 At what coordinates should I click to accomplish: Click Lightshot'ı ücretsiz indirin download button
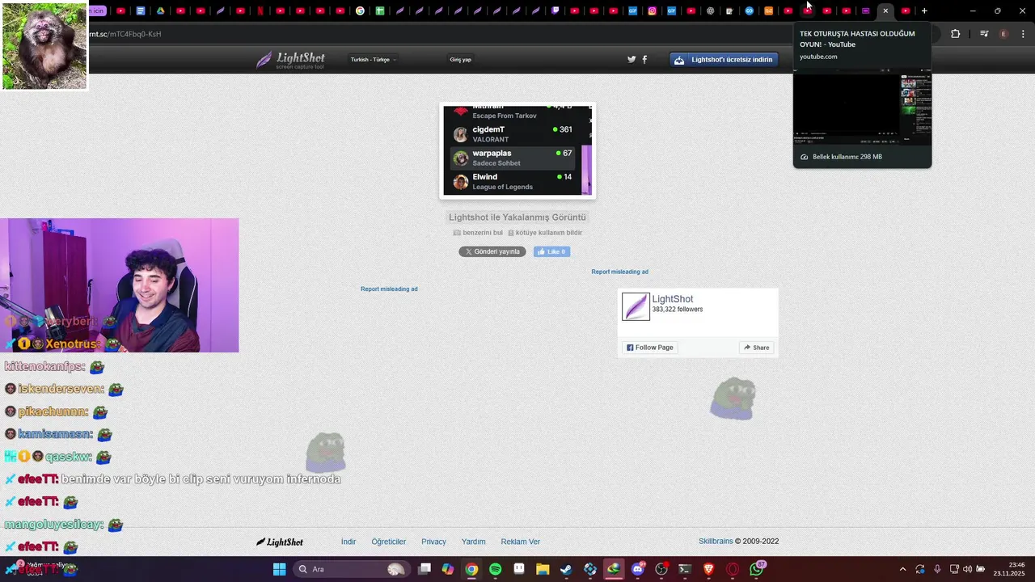point(724,59)
